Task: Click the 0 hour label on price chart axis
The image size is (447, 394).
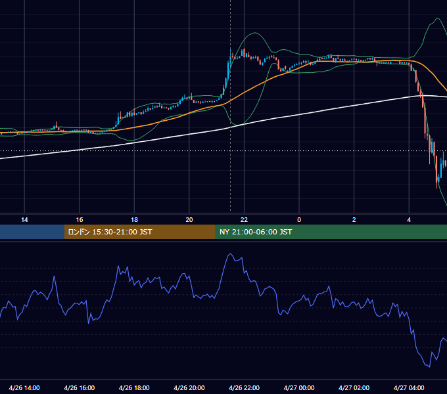Action: 299,220
